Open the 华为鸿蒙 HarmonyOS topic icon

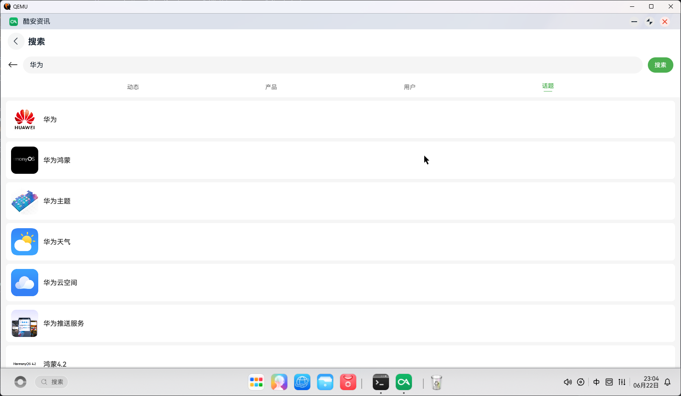[25, 160]
